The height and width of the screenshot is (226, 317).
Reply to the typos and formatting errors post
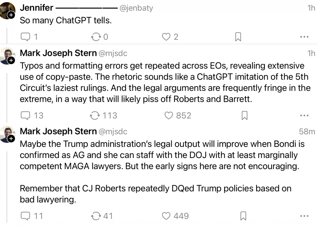[x=25, y=116]
